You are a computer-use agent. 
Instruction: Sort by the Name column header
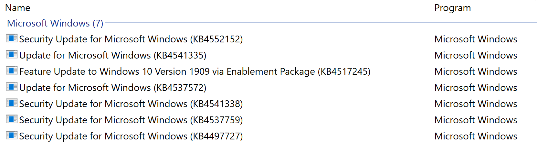18,8
